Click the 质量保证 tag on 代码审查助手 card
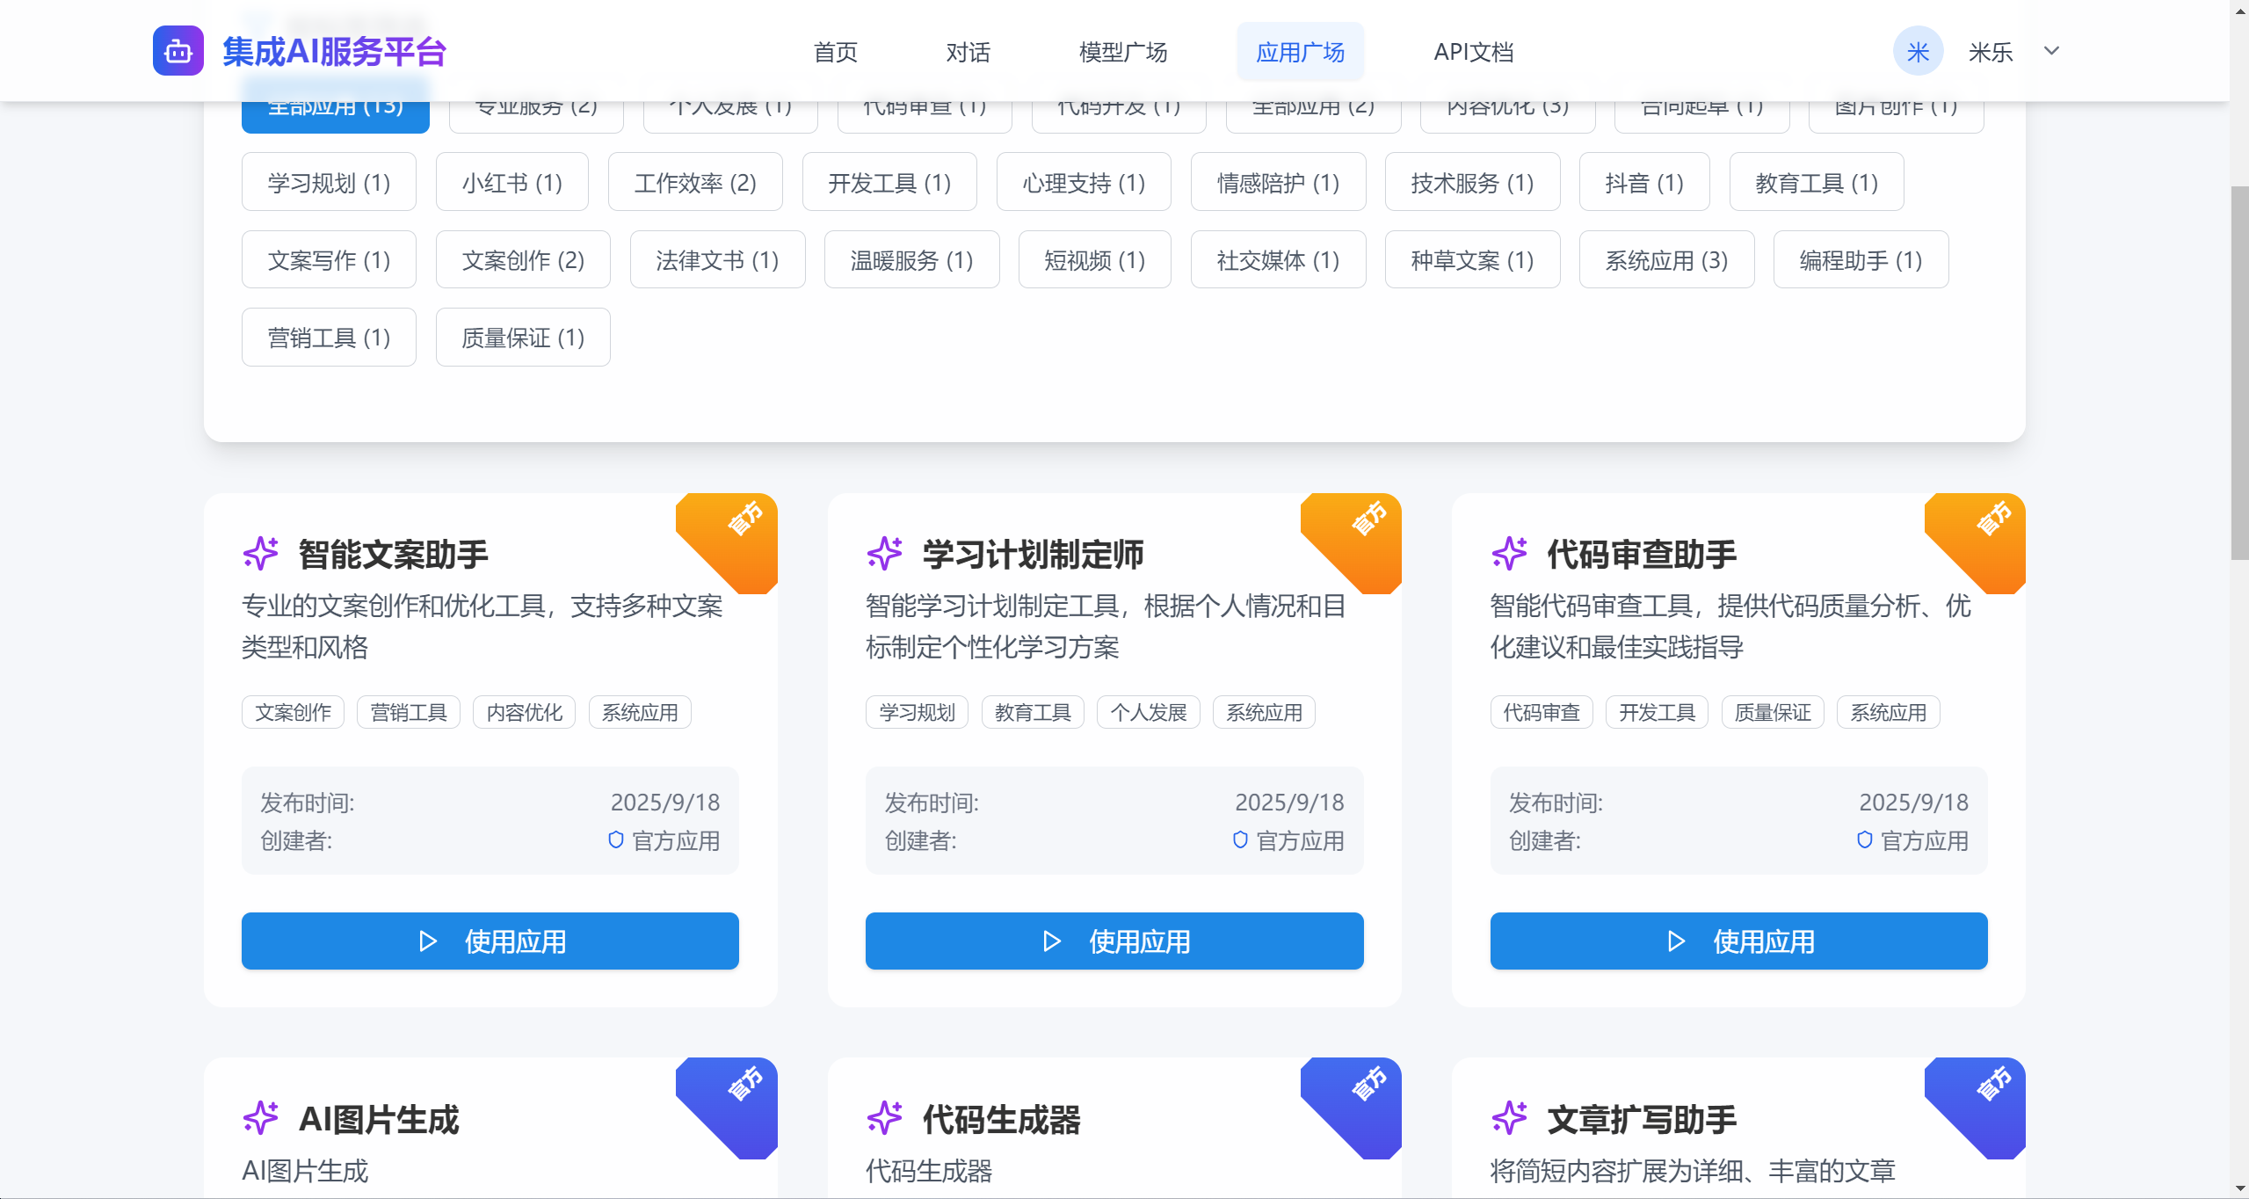 [1773, 712]
